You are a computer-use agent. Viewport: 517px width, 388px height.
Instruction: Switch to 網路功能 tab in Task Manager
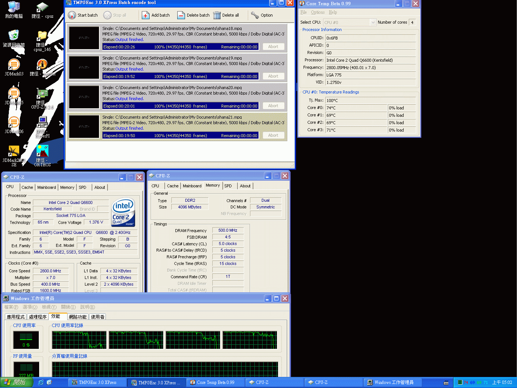[x=78, y=317]
